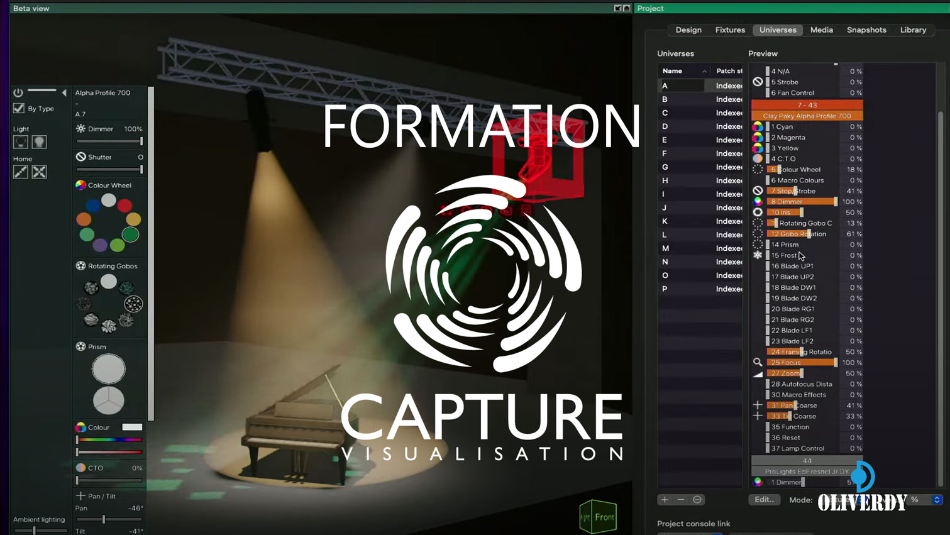Click the 25 Focus channel row
The height and width of the screenshot is (535, 950).
coord(807,363)
